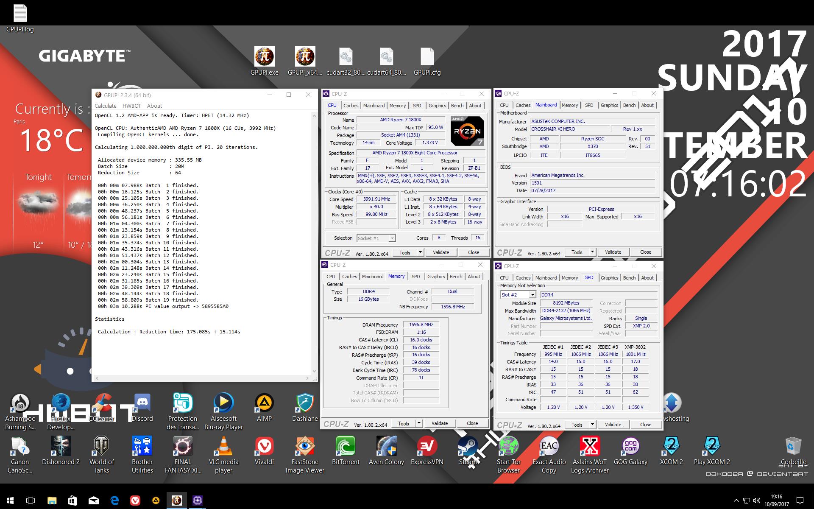Open Aslains WoT Logs Archiver shortcut
The image size is (814, 509).
590,455
